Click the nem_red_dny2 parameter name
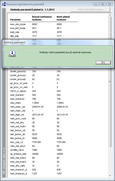115x181 pixels. (18, 146)
